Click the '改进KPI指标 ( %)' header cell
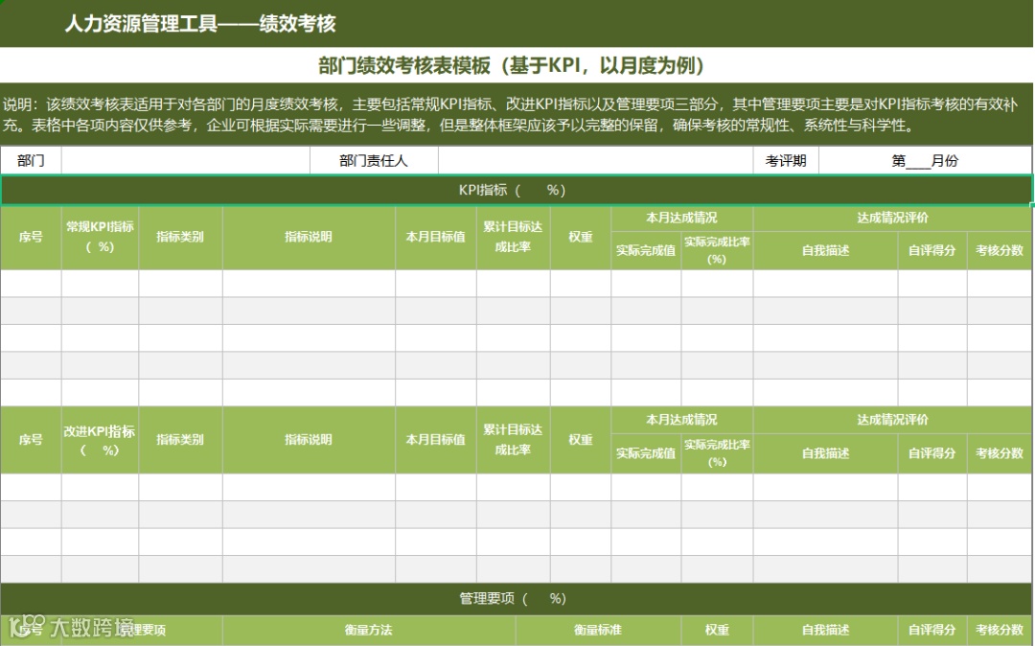Screen dimensions: 1035x646 coord(100,440)
